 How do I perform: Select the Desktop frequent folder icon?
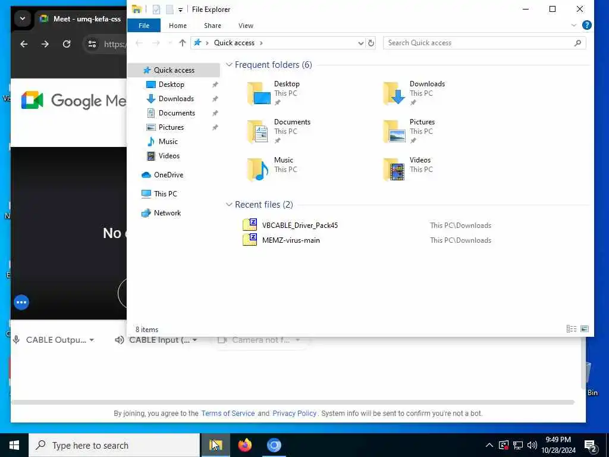pos(259,93)
